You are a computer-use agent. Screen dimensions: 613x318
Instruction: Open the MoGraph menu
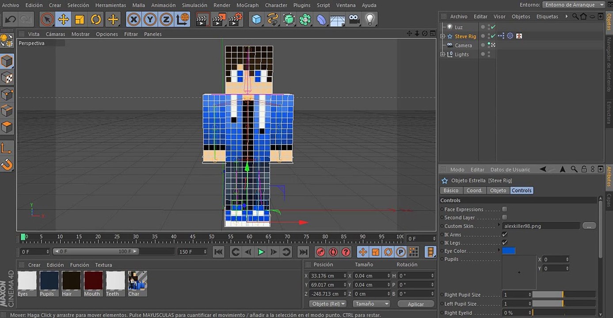[247, 5]
